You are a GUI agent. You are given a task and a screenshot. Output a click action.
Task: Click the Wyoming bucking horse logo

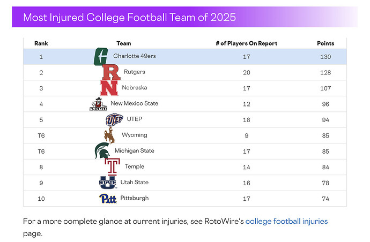click(109, 135)
